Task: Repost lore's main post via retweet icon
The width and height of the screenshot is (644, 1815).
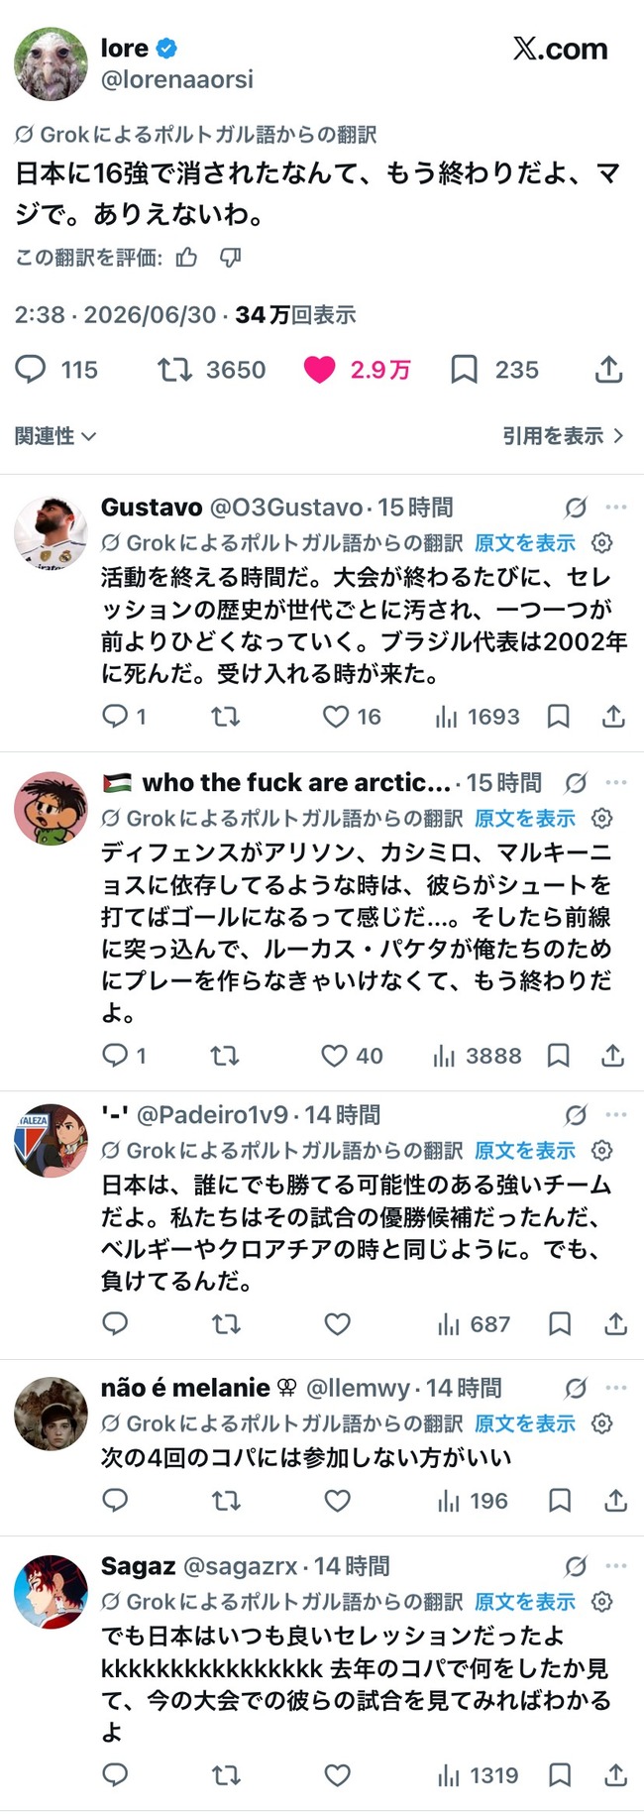Action: click(x=174, y=370)
